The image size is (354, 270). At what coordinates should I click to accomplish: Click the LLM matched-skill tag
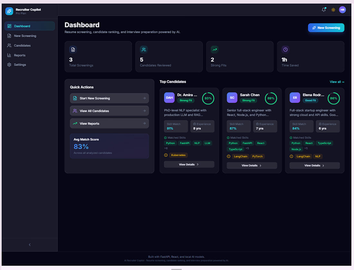tap(207, 143)
